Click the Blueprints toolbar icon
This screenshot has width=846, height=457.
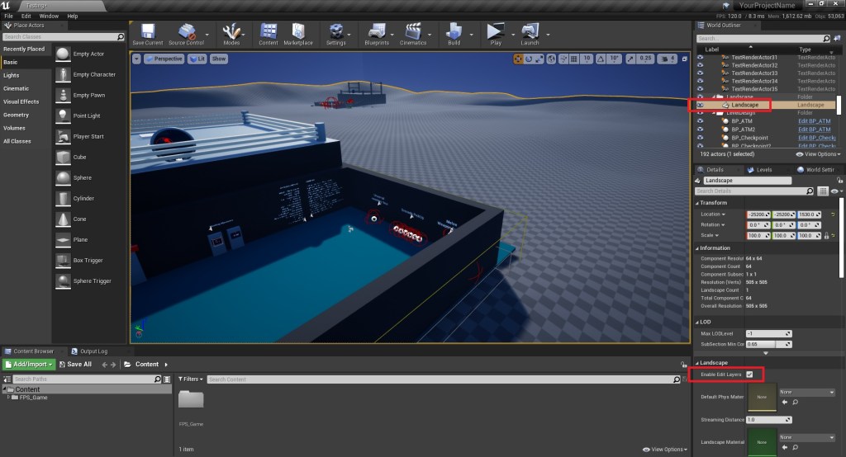point(377,33)
